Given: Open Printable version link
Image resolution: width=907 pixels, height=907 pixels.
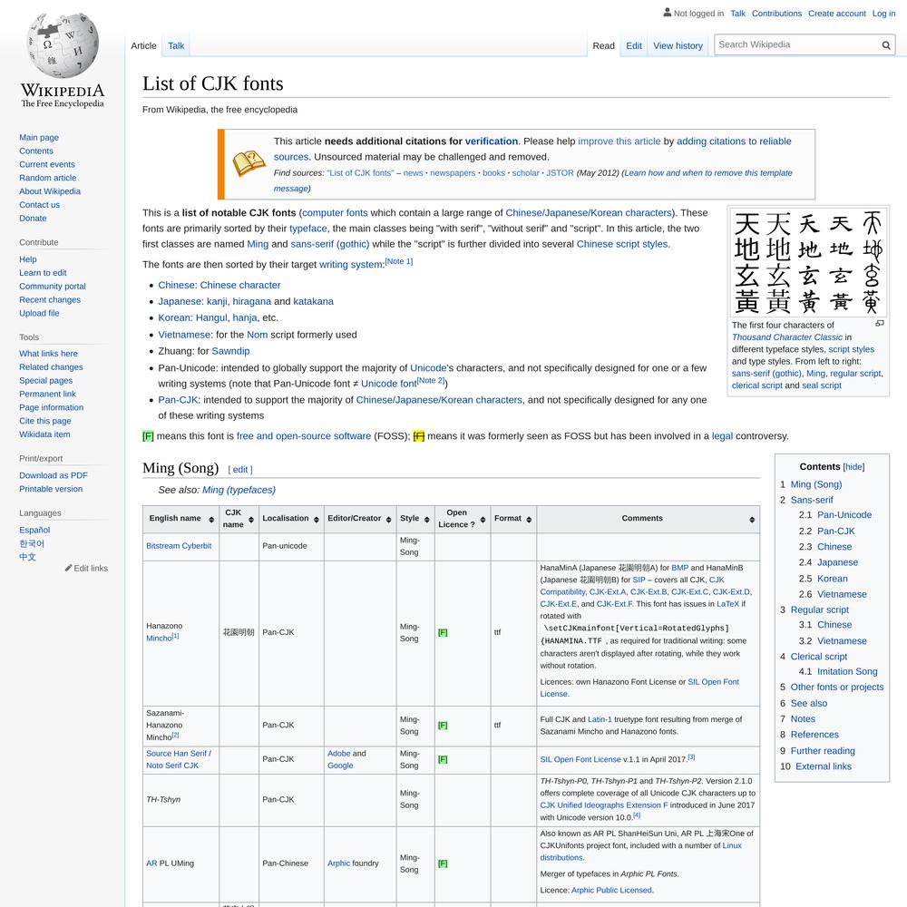Looking at the screenshot, I should click(51, 489).
